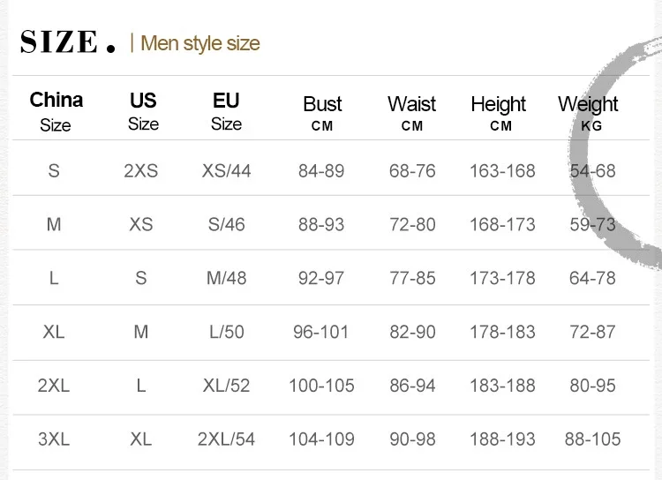662x480 pixels.
Task: Click the Men style size label
Action: [200, 43]
